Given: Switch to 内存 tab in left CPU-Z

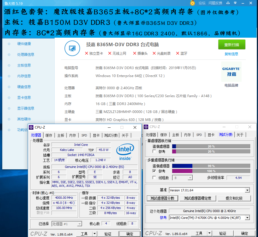Looking at the screenshot, I should [72, 135].
